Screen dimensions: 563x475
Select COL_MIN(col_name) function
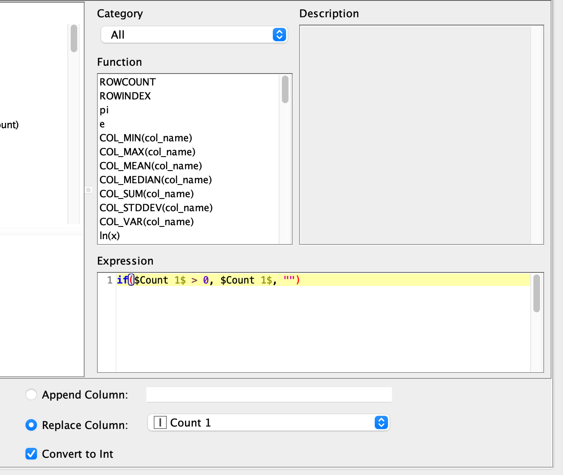(146, 138)
